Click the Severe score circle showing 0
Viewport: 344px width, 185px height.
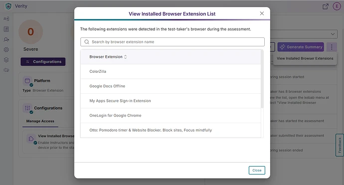[x=31, y=32]
